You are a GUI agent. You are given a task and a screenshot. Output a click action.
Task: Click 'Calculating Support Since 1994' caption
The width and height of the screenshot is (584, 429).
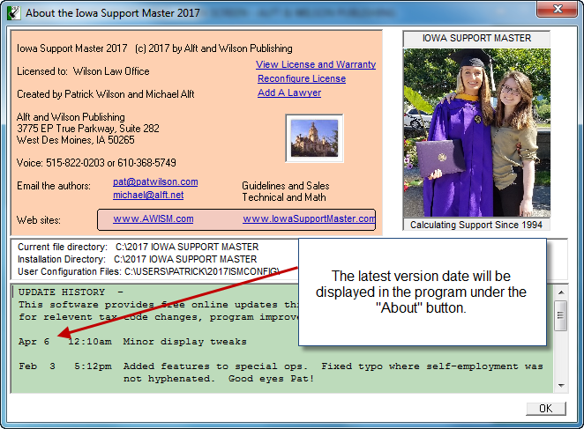pos(476,225)
